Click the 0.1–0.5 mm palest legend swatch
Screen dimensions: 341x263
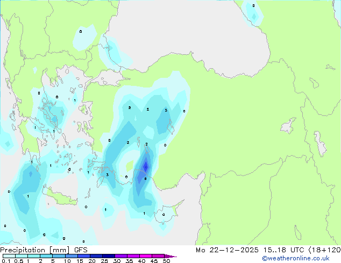(9, 256)
